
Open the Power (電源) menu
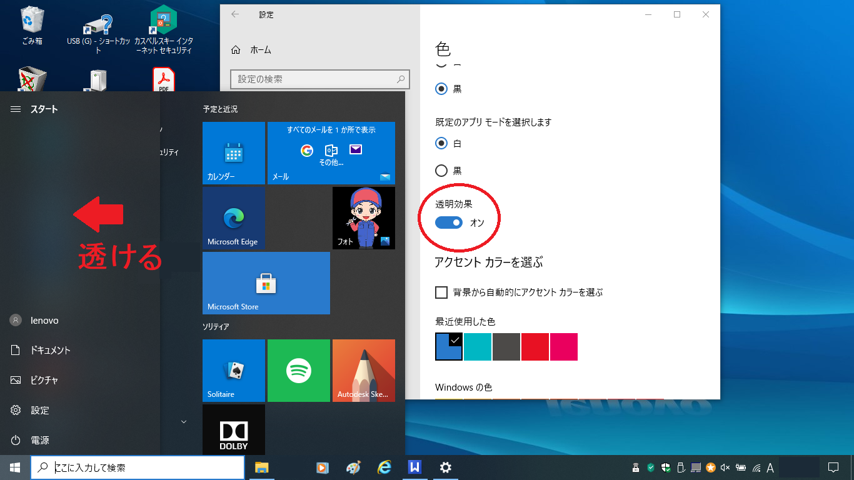(80, 440)
